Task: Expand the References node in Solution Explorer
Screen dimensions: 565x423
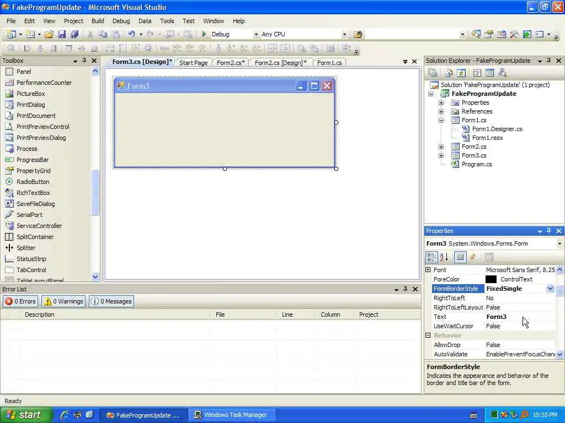Action: coord(441,111)
